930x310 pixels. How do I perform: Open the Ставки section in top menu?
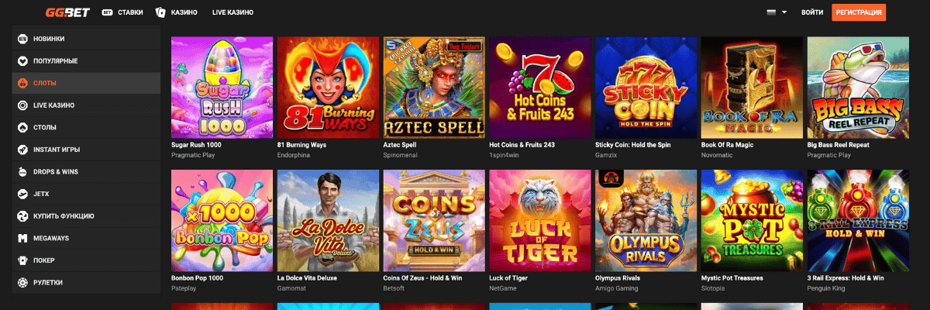pos(122,12)
